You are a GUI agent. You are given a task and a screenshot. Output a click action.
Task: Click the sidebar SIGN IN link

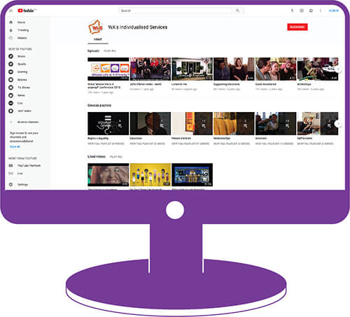tap(15, 147)
